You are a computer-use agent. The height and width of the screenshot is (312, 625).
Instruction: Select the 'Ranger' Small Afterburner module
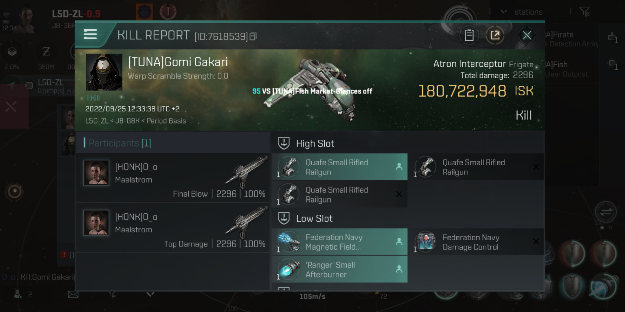(x=339, y=270)
